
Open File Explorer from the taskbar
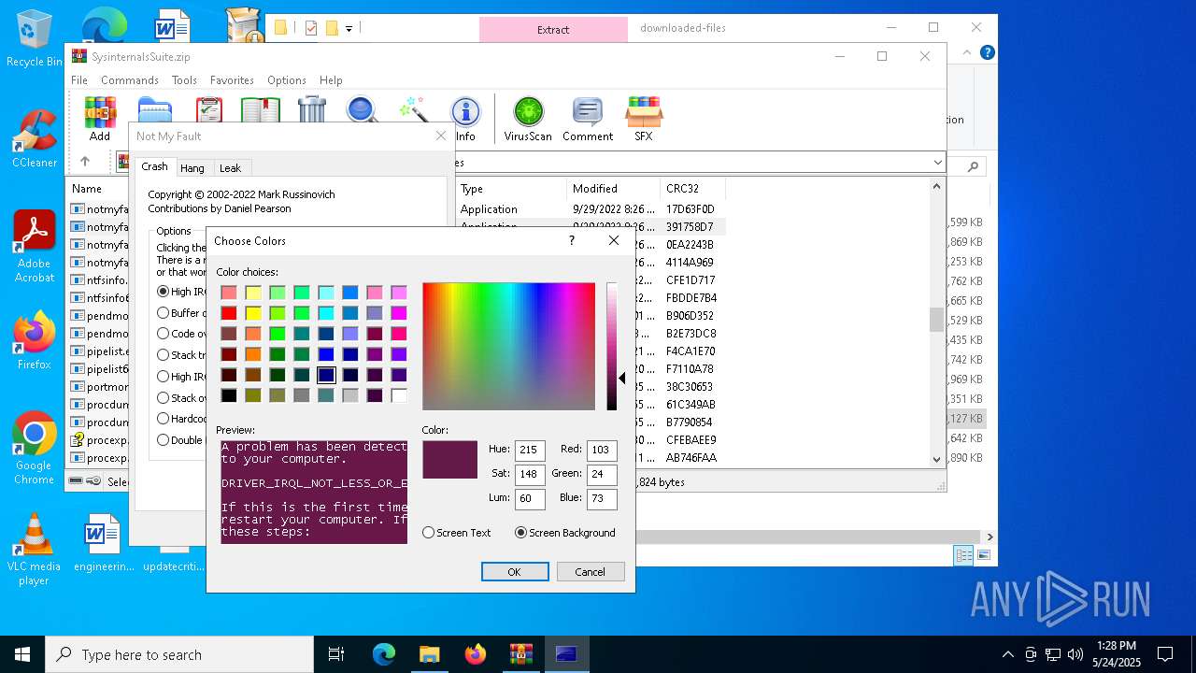tap(429, 654)
